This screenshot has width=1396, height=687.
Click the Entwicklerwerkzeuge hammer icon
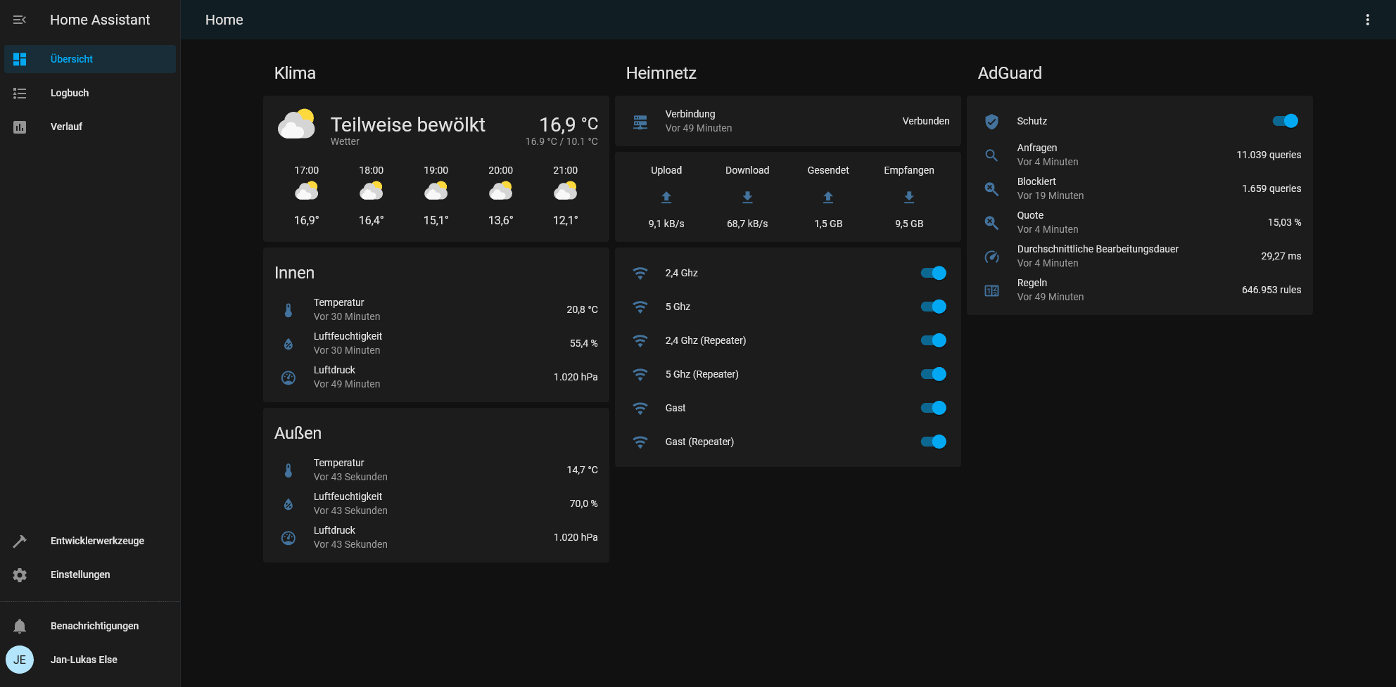pos(20,541)
